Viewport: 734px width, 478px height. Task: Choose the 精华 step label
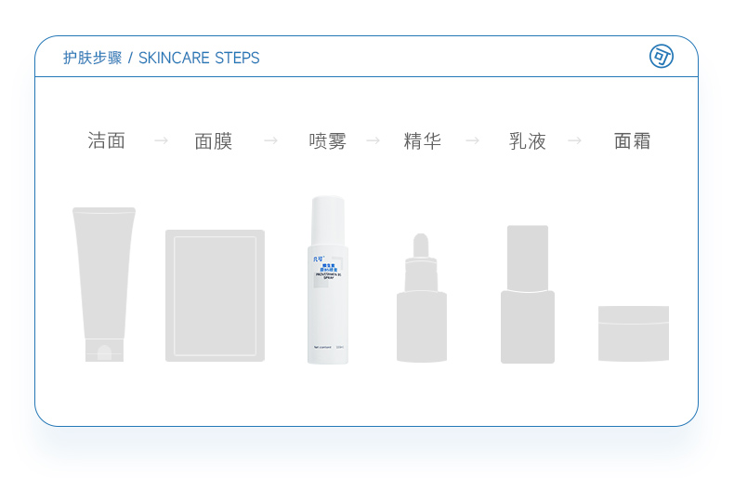[422, 141]
